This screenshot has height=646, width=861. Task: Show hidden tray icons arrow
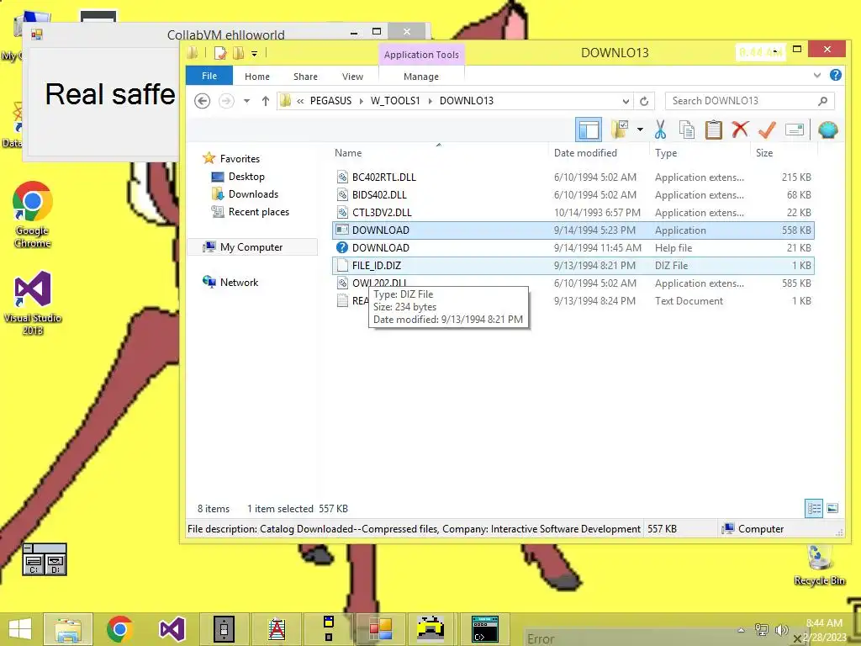tap(741, 630)
